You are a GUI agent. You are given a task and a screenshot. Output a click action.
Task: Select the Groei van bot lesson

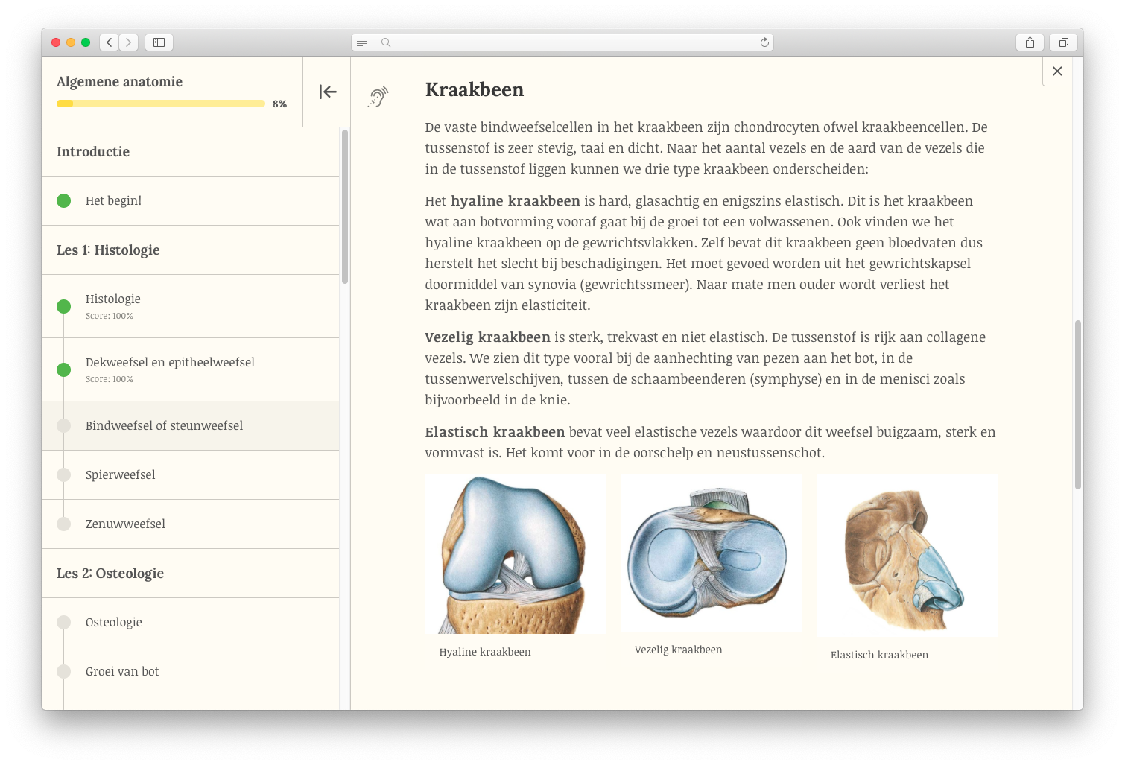122,671
